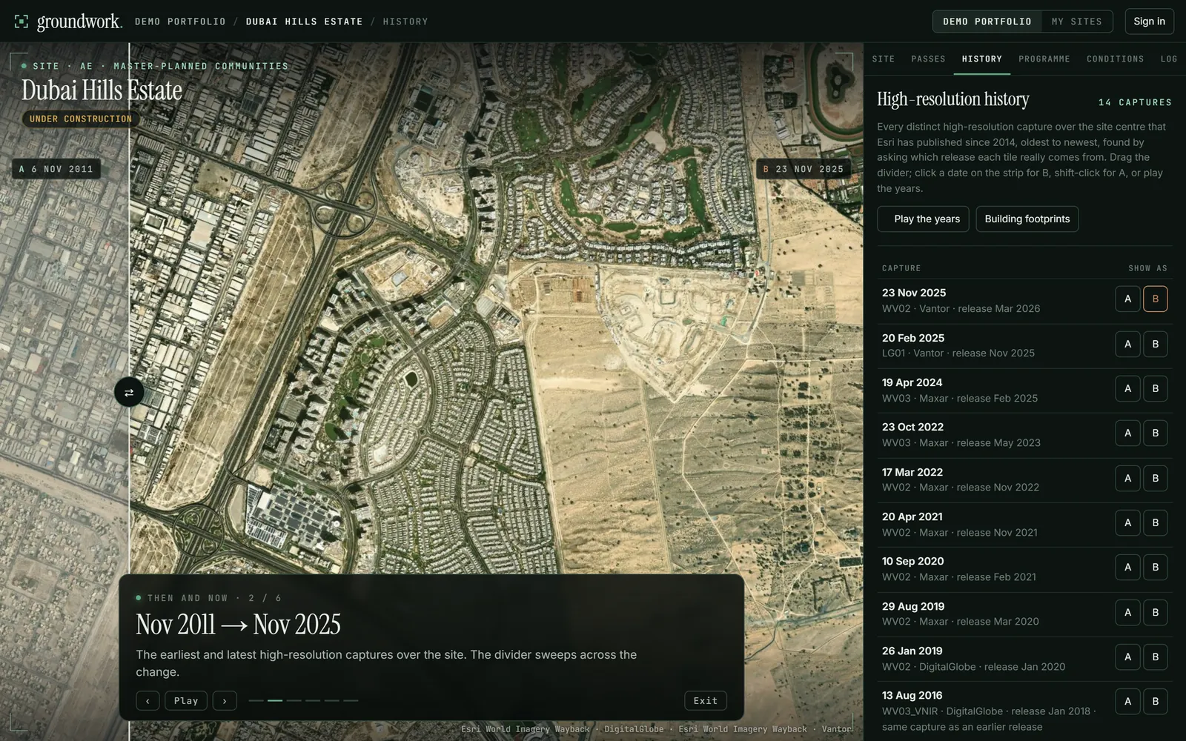1186x741 pixels.
Task: Switch to the Site tab
Action: click(x=883, y=59)
